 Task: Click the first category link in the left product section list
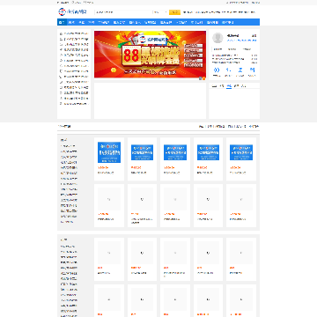(x=68, y=146)
